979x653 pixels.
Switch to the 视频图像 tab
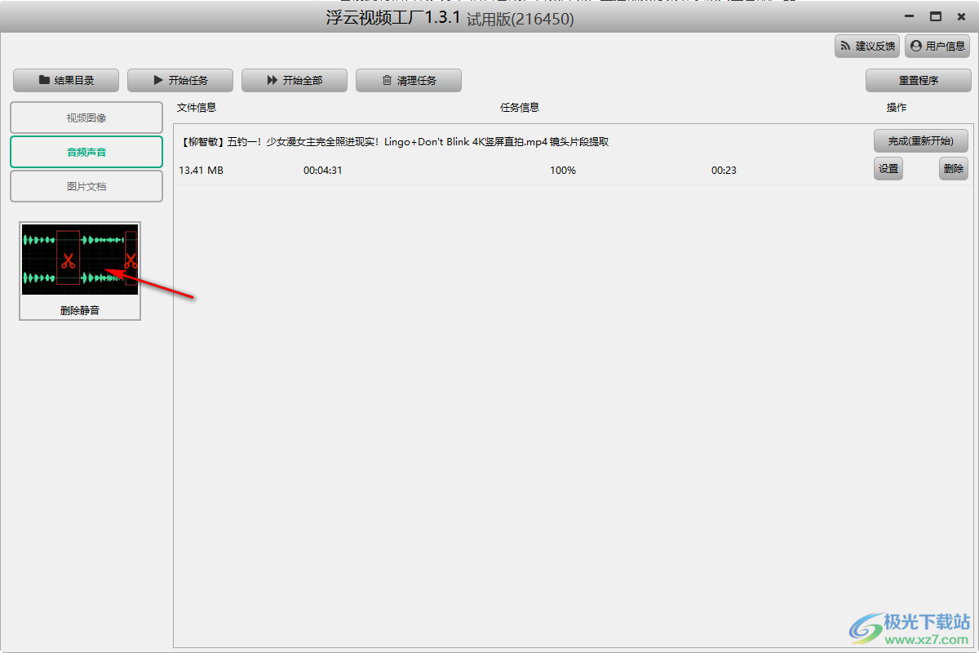(x=86, y=118)
